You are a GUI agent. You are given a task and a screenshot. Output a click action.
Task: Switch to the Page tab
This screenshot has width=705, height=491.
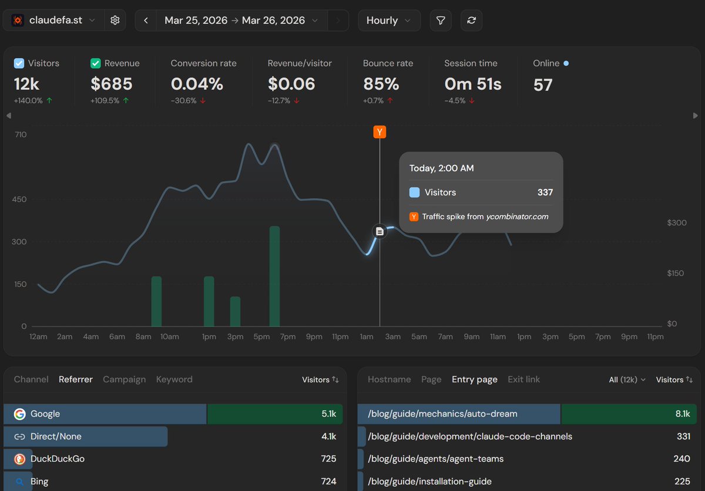[x=431, y=380]
